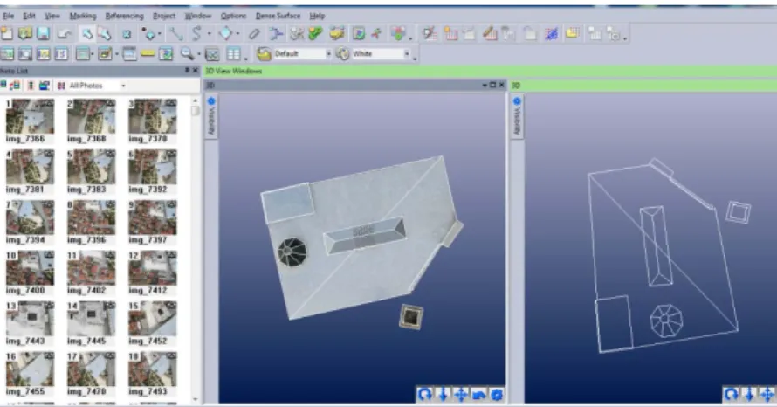
Task: Expand the Mark Points tool dropdown arrow
Action: click(159, 34)
